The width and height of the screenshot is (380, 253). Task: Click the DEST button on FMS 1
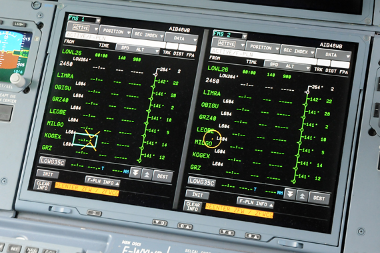(x=163, y=176)
